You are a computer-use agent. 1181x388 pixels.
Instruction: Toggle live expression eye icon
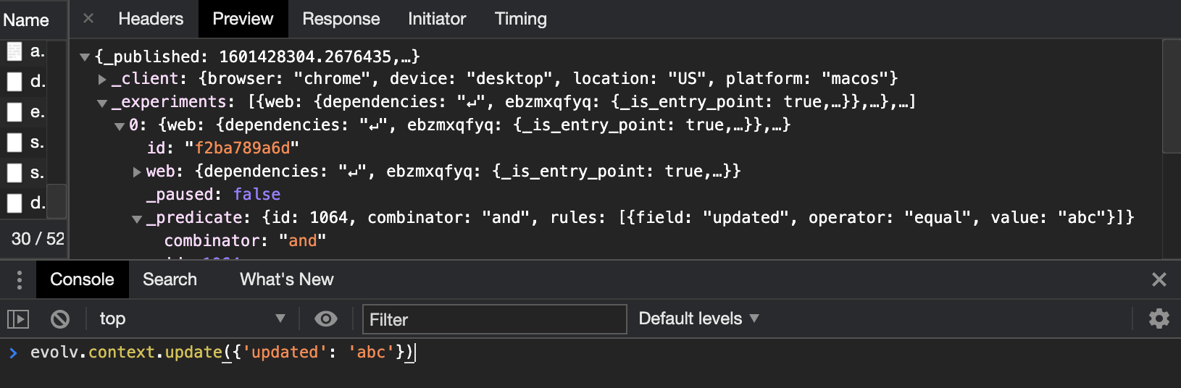[x=326, y=319]
